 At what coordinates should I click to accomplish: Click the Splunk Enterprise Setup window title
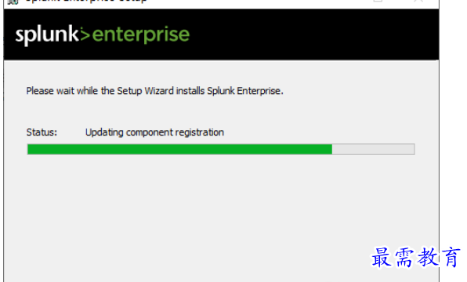86,2
